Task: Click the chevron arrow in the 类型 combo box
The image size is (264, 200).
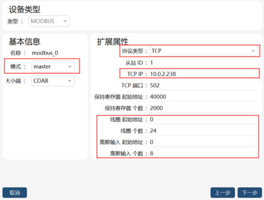Action: point(65,21)
